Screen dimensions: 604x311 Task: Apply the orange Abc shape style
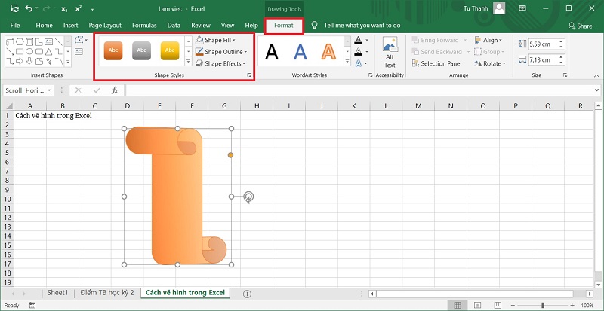pos(114,51)
